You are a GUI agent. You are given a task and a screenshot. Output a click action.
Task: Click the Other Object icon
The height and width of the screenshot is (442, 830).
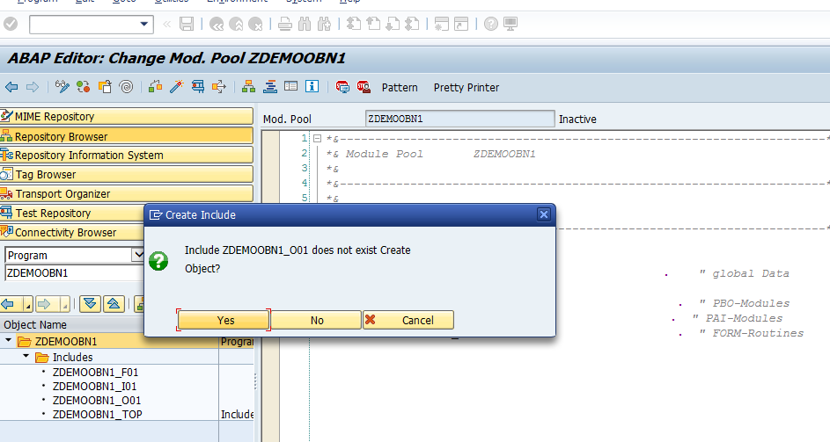point(105,87)
